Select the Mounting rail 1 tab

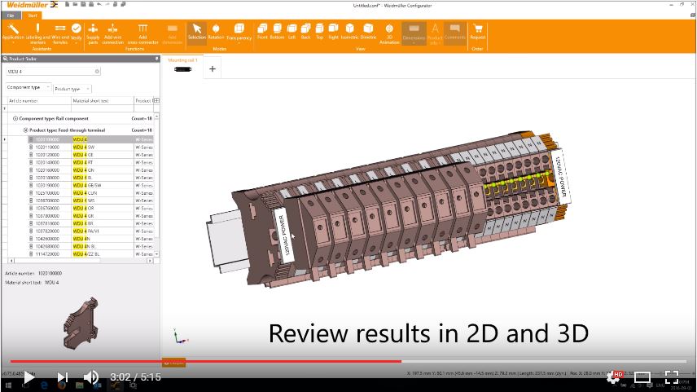[182, 65]
